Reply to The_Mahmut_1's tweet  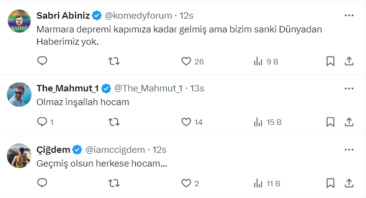(42, 122)
